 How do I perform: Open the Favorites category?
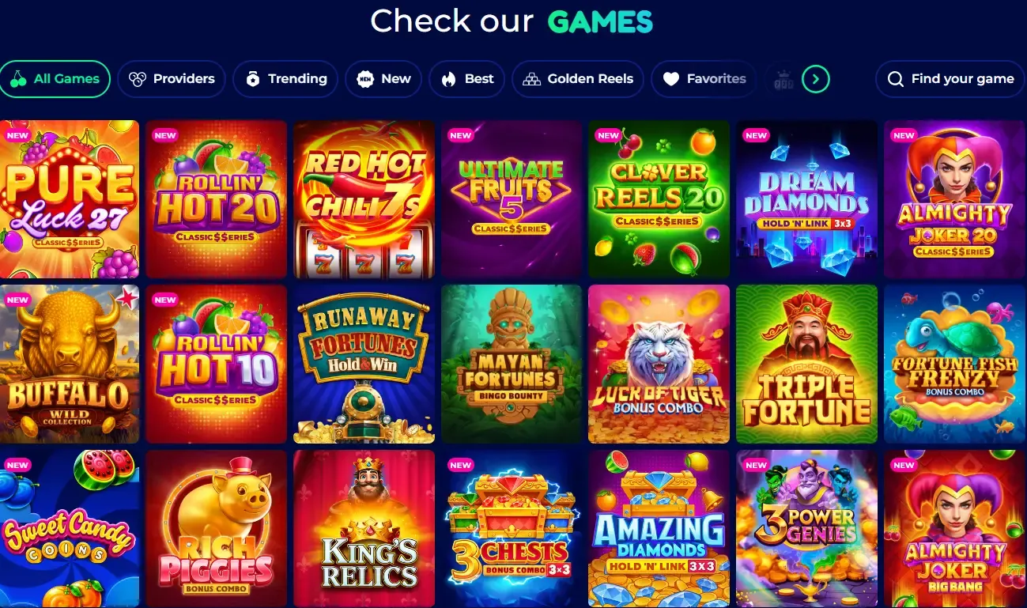click(x=703, y=79)
